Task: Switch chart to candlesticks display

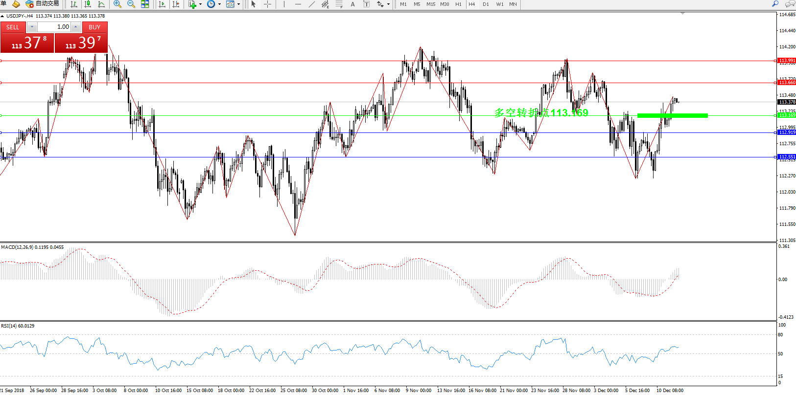Action: [88, 4]
